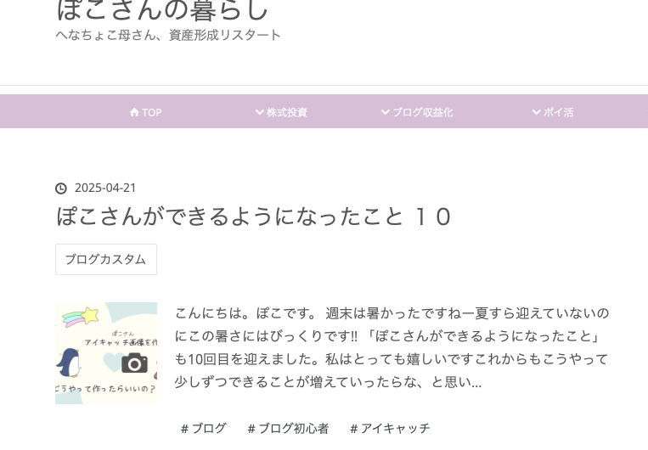Click the clock icon before the post date
Viewport: 648px width, 450px height.
click(61, 188)
